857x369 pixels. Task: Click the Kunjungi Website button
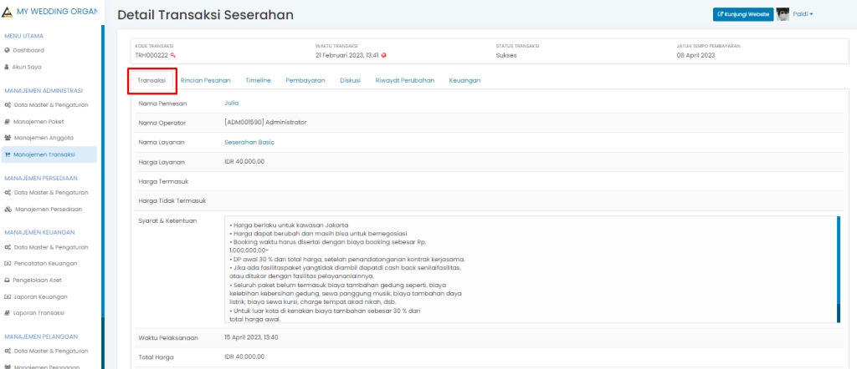[742, 14]
